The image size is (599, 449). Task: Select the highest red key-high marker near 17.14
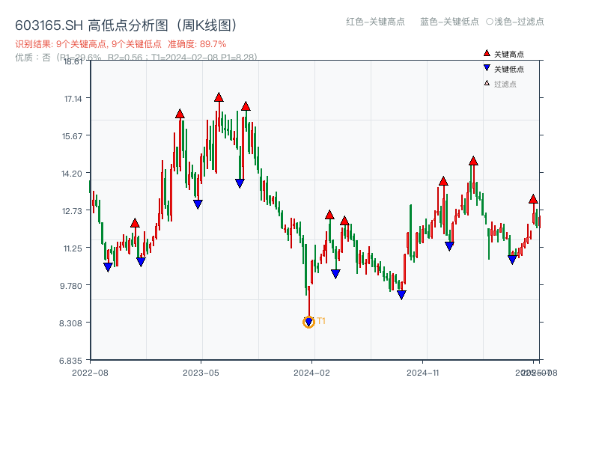218,96
